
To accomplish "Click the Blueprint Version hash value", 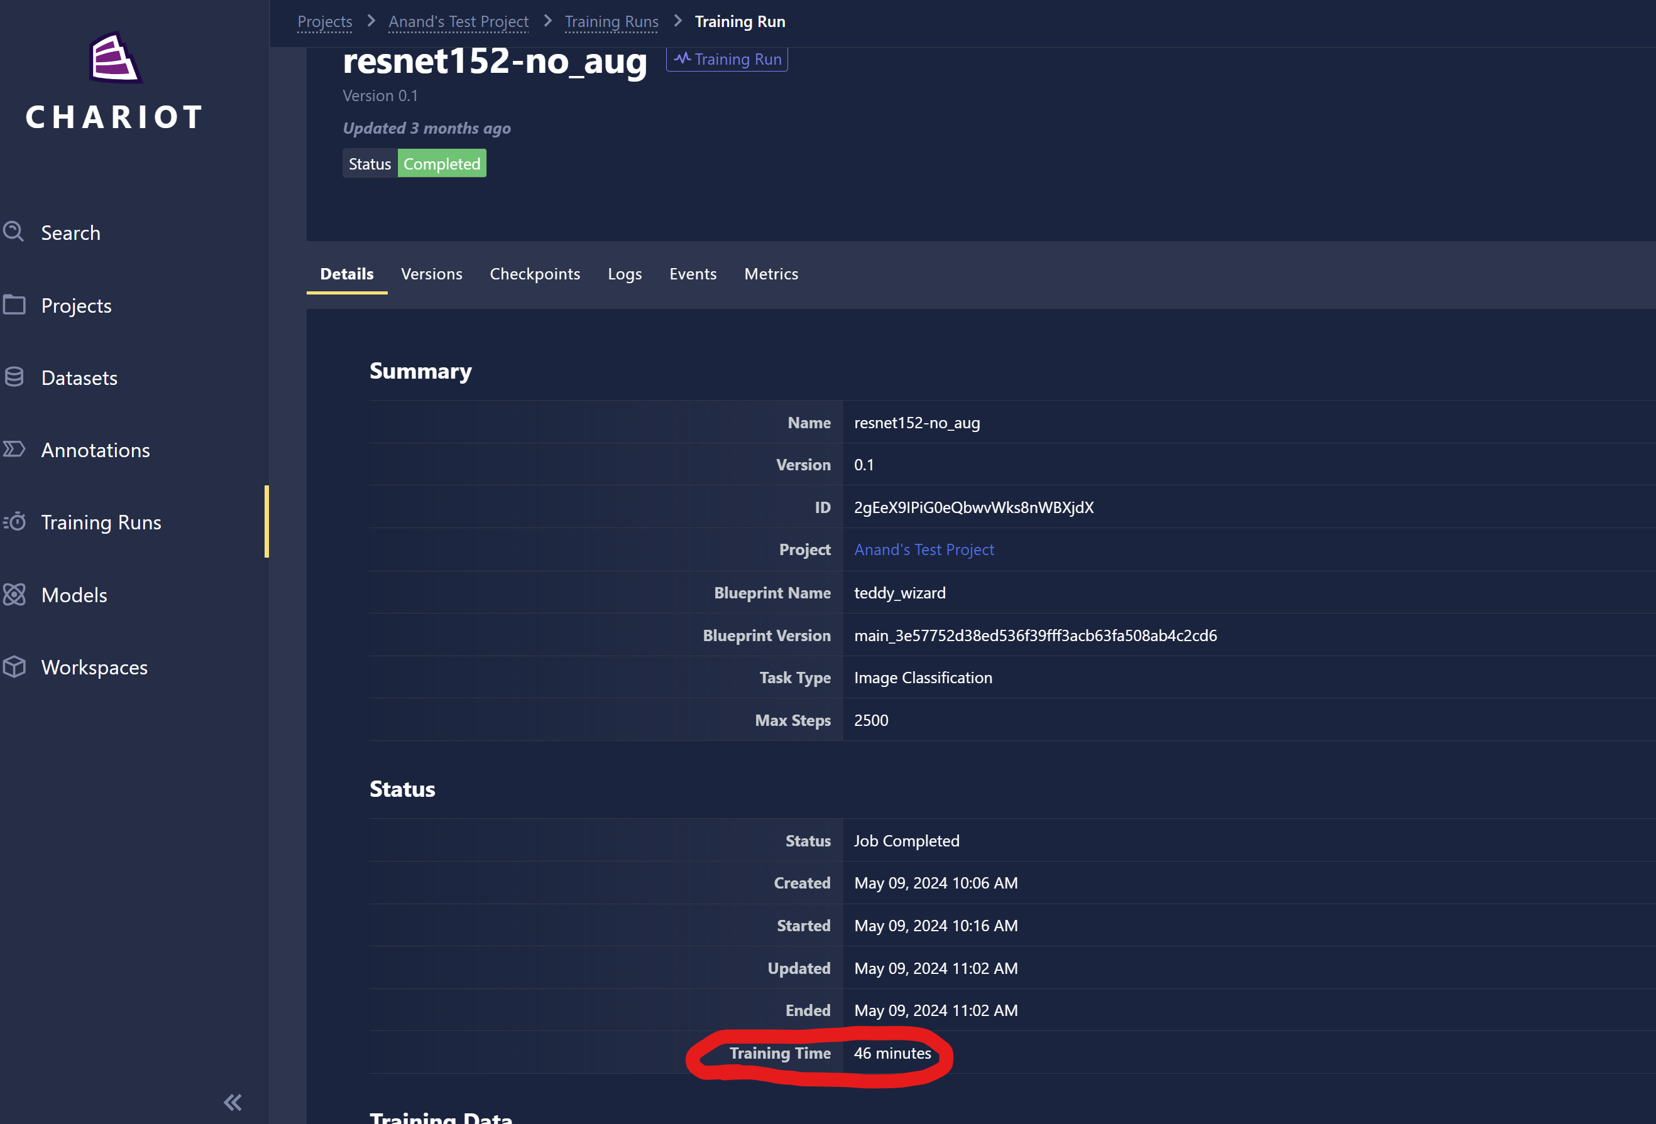I will pos(1035,635).
